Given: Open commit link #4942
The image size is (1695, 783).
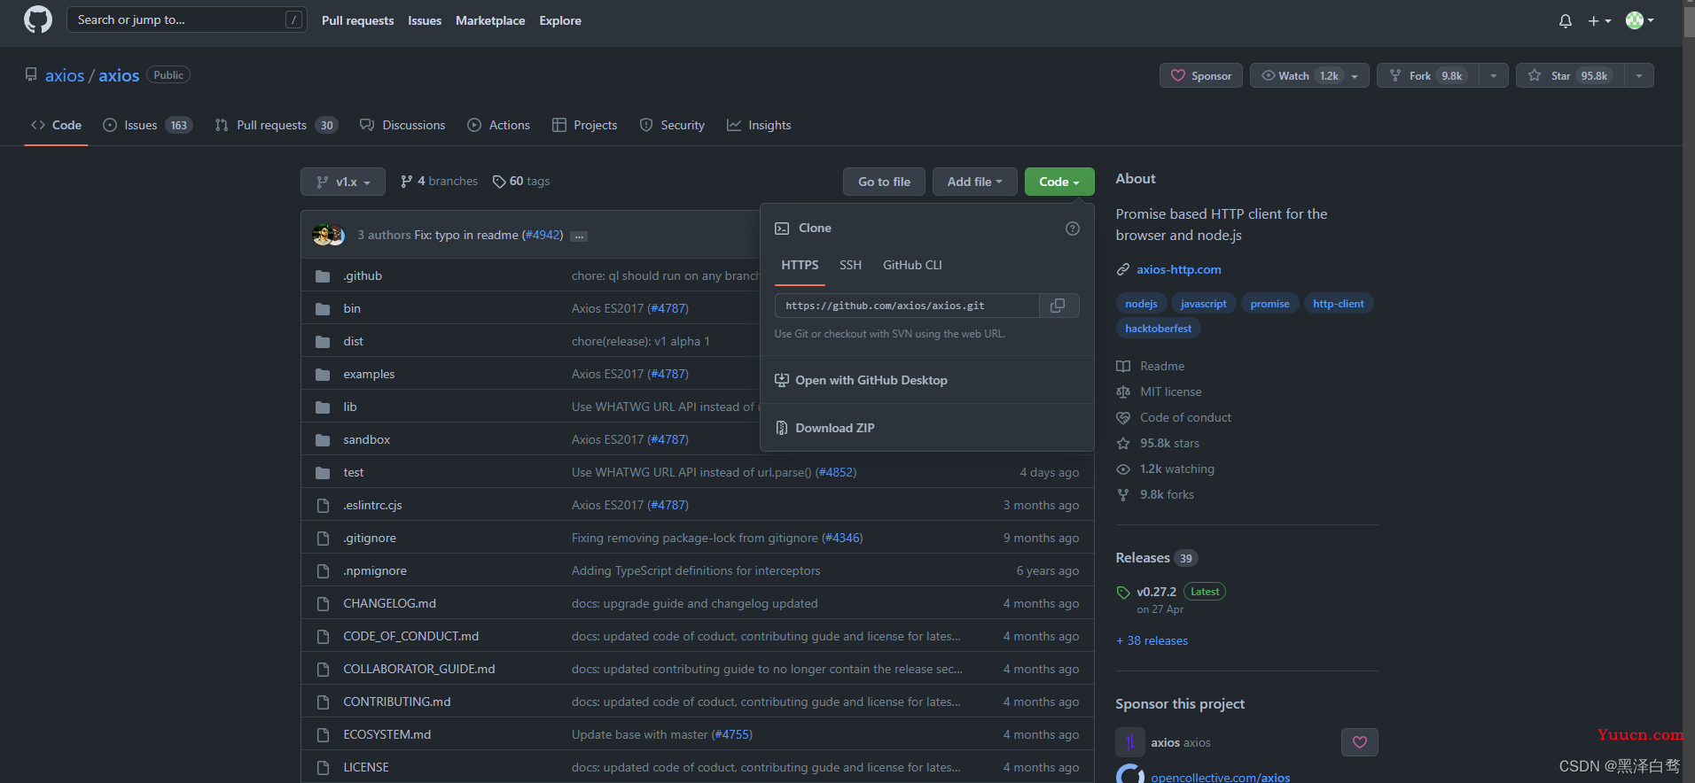Looking at the screenshot, I should (x=543, y=236).
